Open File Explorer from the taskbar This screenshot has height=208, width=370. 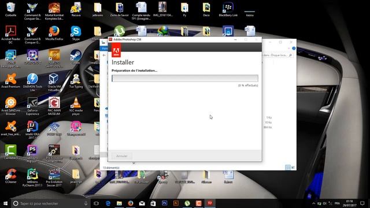tap(119, 203)
